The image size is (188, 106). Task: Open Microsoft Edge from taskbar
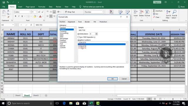click(x=64, y=103)
